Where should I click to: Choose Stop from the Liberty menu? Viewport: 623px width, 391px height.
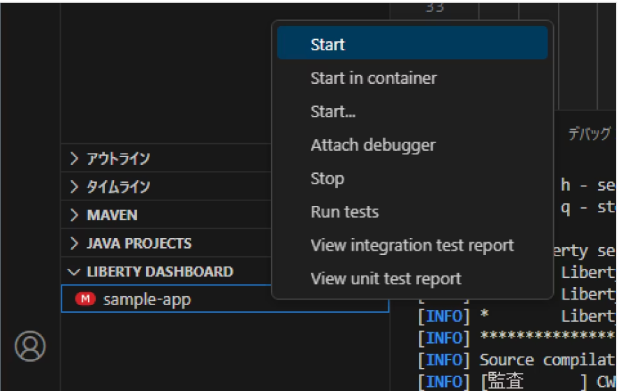[327, 179]
